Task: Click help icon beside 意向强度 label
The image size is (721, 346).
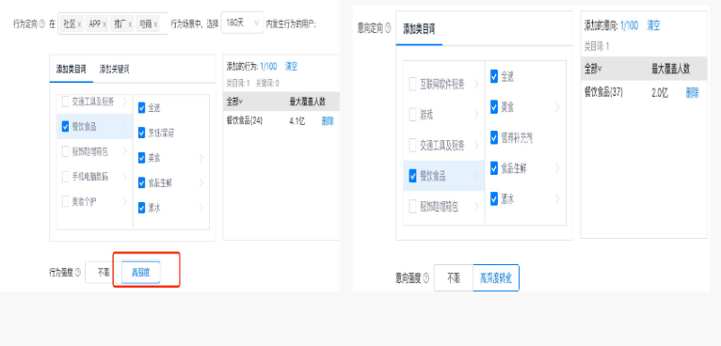Action: point(425,278)
